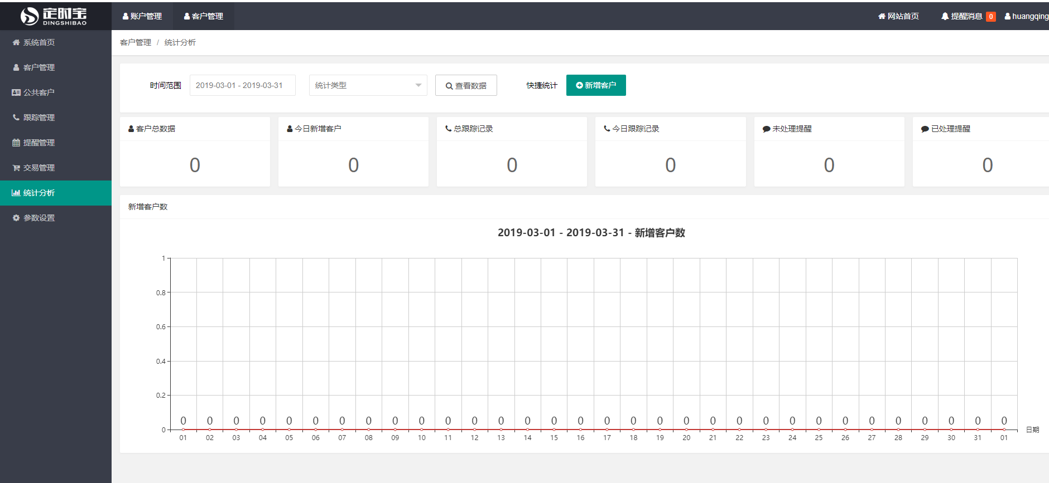
Task: Click the user icon beside huangqing
Action: click(x=1008, y=16)
